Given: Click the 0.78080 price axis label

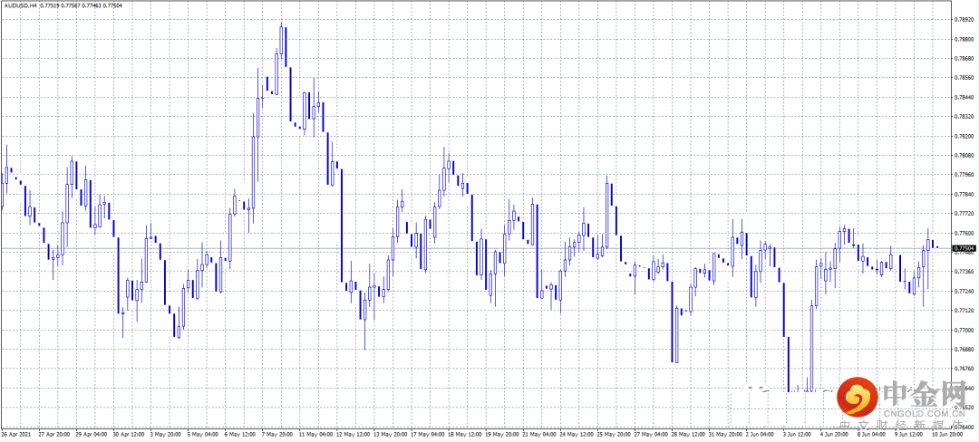Looking at the screenshot, I should (964, 155).
